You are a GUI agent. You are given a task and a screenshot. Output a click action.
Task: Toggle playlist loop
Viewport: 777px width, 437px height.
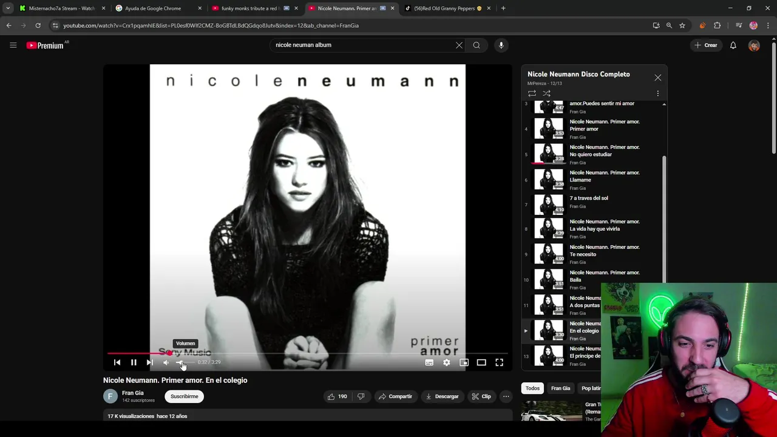click(x=532, y=93)
